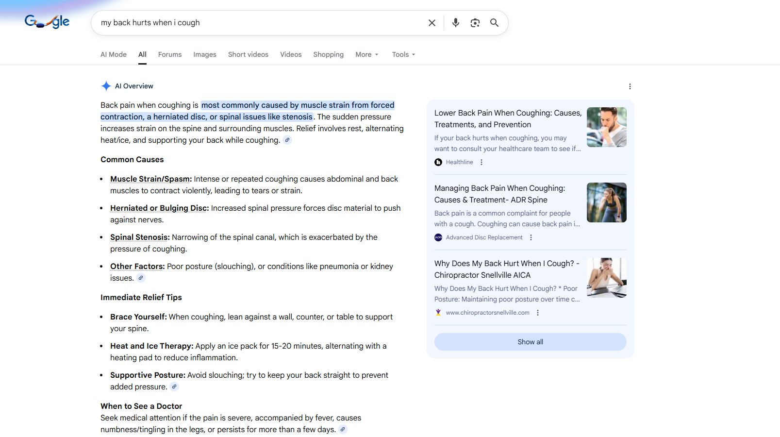
Task: Open Advanced Disc Replacement result's options menu
Action: point(531,237)
